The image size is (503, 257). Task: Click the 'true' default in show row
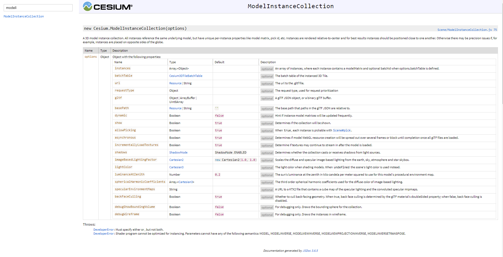(219, 123)
